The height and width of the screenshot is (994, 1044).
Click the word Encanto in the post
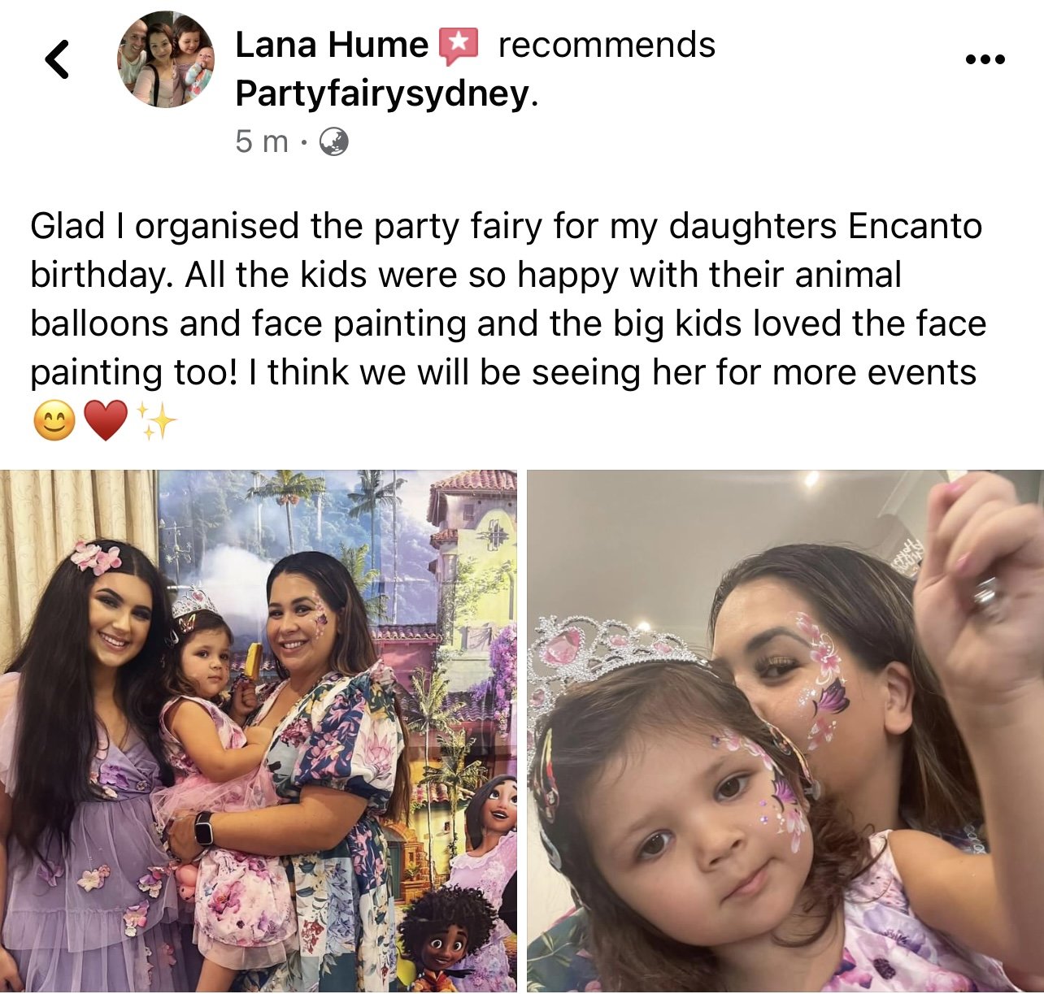point(915,226)
